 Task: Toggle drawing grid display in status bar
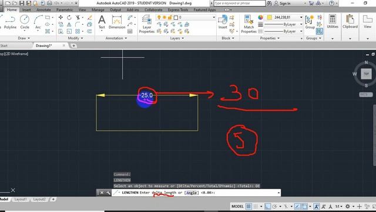(x=249, y=206)
